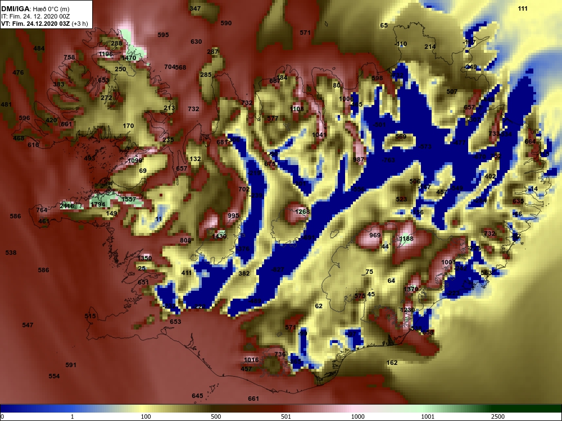Image resolution: width=562 pixels, height=421 pixels.
Task: Click the map value 411
Action: tap(187, 273)
